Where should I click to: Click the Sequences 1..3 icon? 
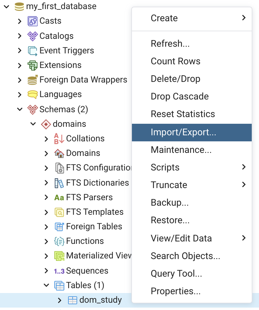59,271
